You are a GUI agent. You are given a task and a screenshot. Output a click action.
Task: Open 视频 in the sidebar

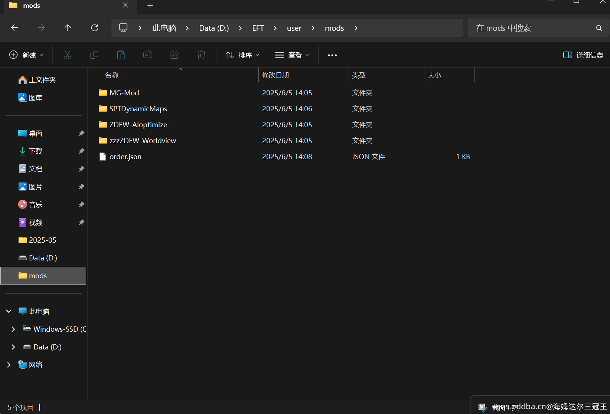pos(30,222)
